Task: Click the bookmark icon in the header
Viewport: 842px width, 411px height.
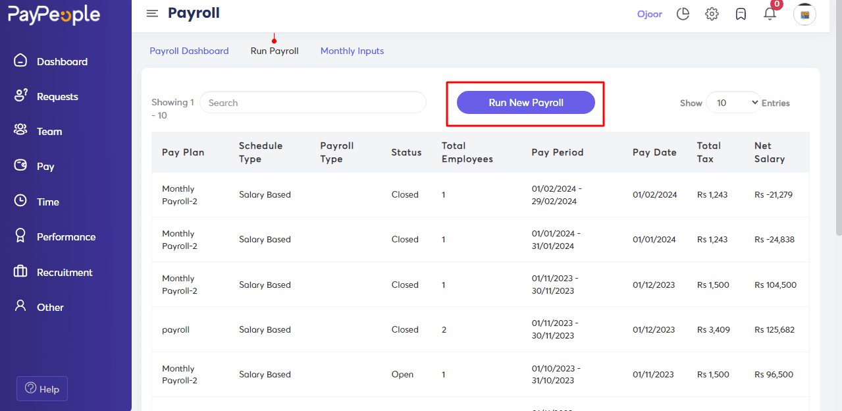Action: point(741,13)
